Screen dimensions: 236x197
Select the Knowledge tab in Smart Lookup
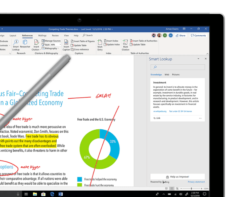click(156, 74)
